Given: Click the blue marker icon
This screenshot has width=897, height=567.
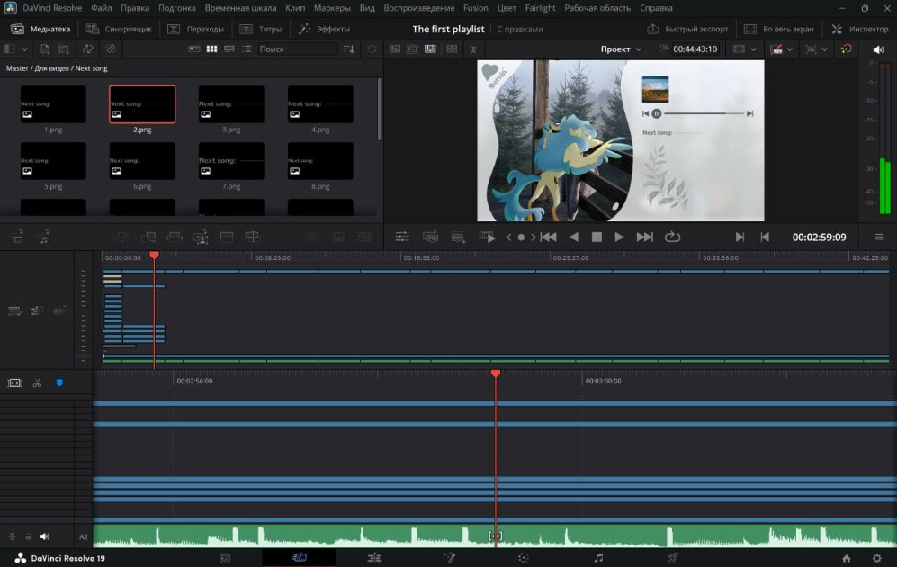Looking at the screenshot, I should [x=59, y=382].
